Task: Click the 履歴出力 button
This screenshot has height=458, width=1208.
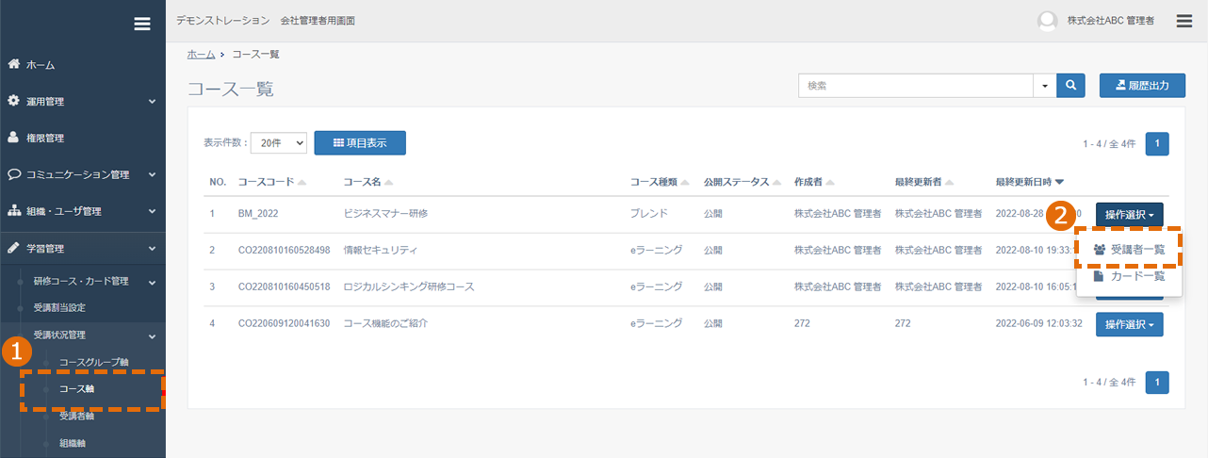Action: 1141,86
